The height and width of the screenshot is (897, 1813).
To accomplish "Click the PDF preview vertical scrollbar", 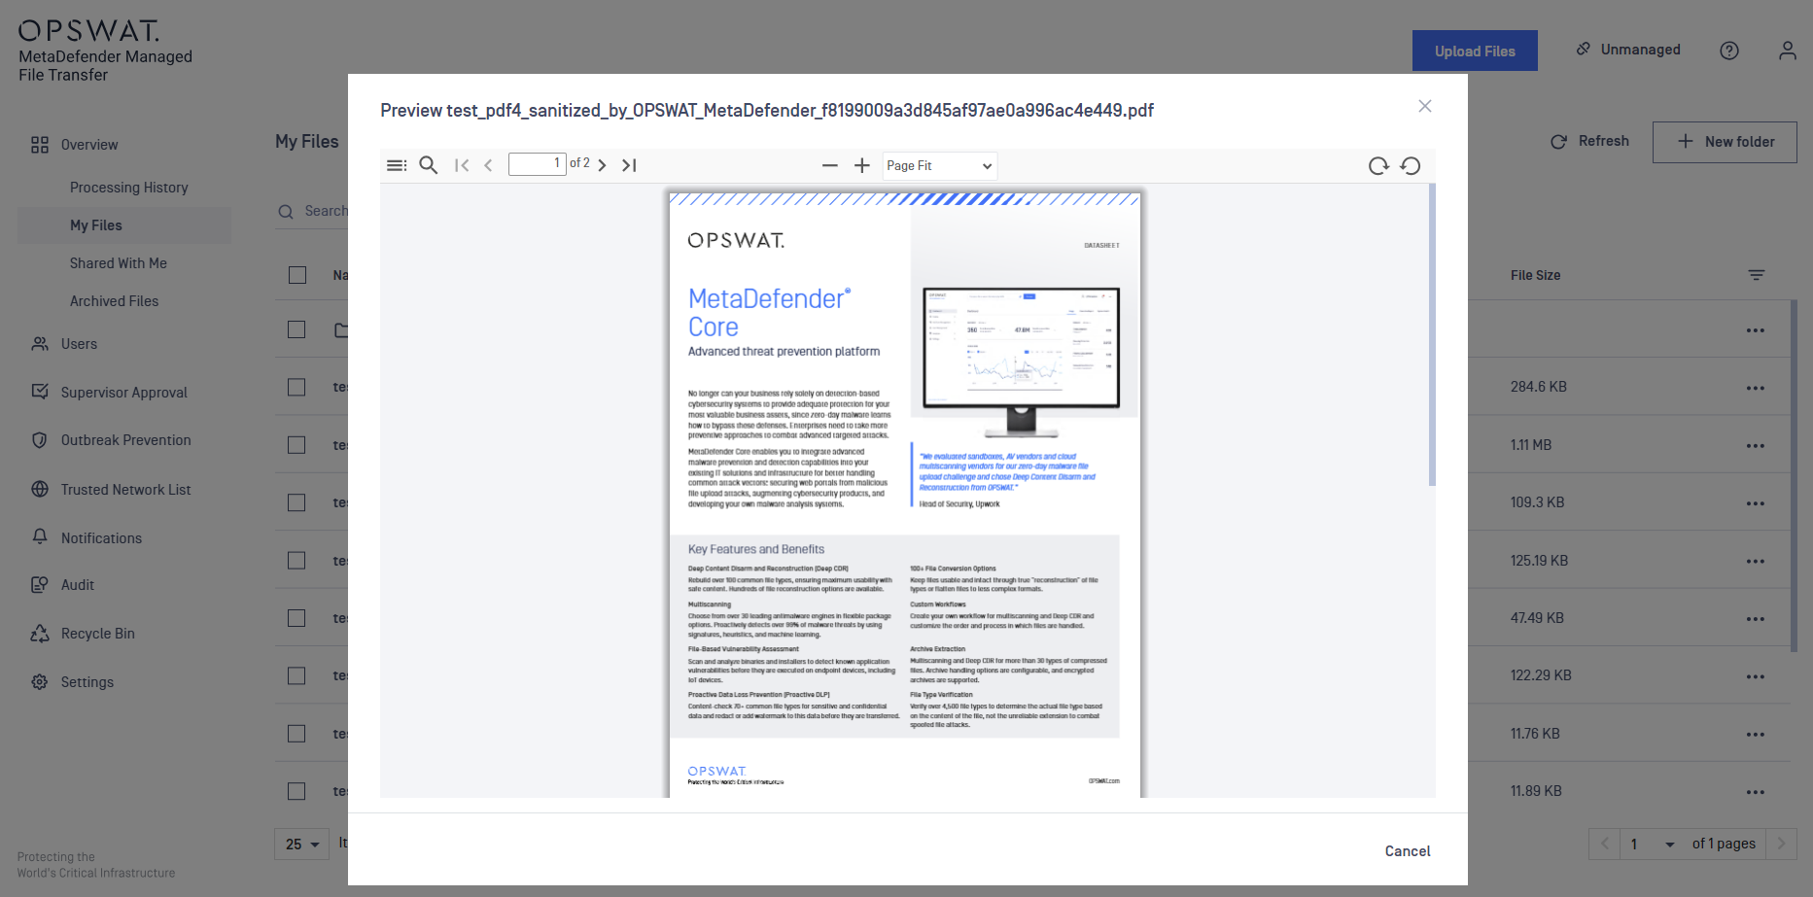I will pos(1432,335).
